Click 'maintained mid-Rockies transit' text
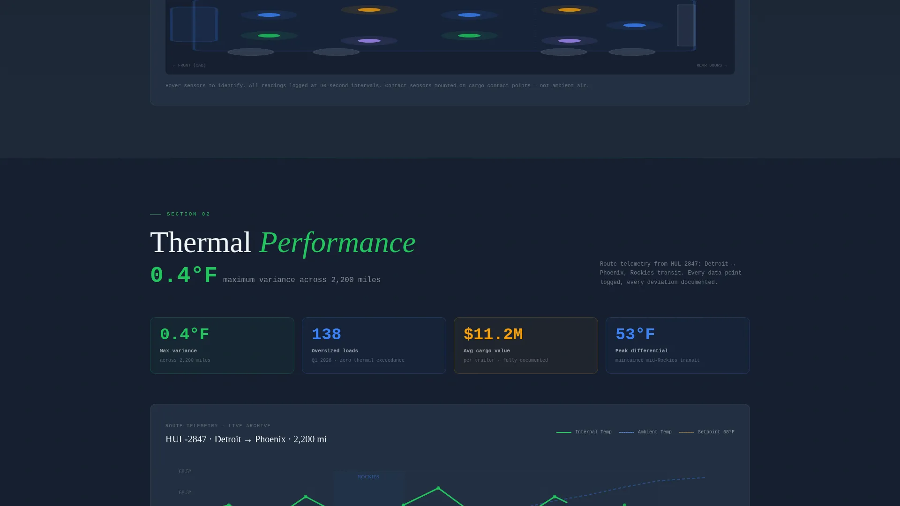The image size is (900, 506). point(657,360)
